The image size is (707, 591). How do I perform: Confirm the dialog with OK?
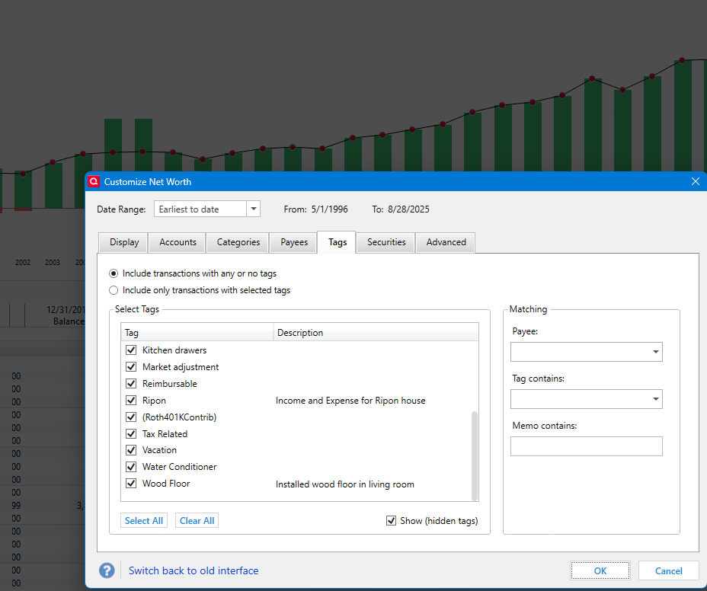tap(600, 570)
